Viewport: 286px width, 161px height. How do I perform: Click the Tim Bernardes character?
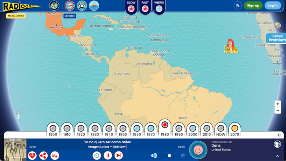tap(231, 46)
